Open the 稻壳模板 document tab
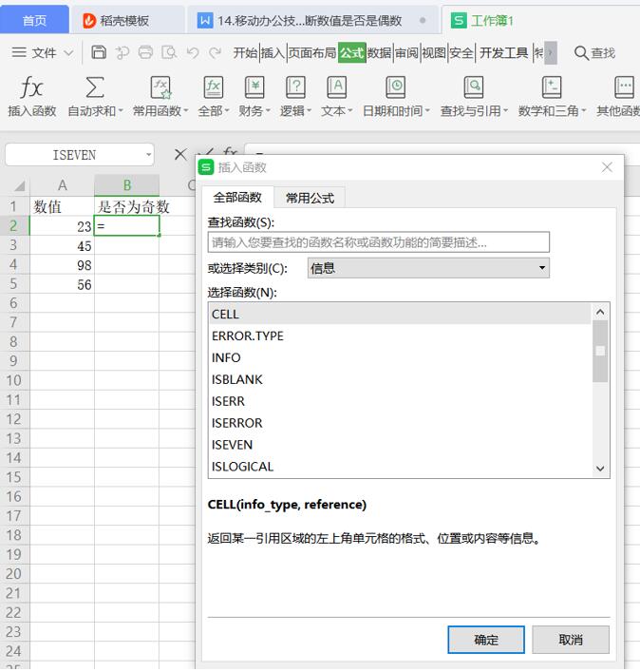640x672 pixels. tap(127, 20)
